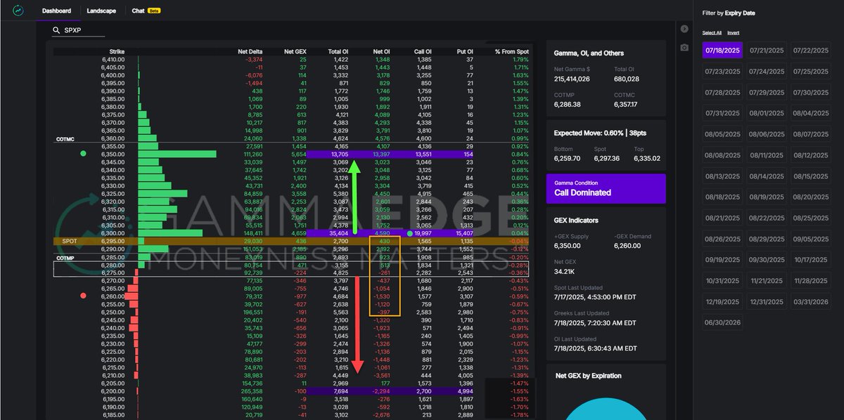Image resolution: width=844 pixels, height=420 pixels.
Task: Click the 15,407 Put OI value
Action: [x=466, y=232]
